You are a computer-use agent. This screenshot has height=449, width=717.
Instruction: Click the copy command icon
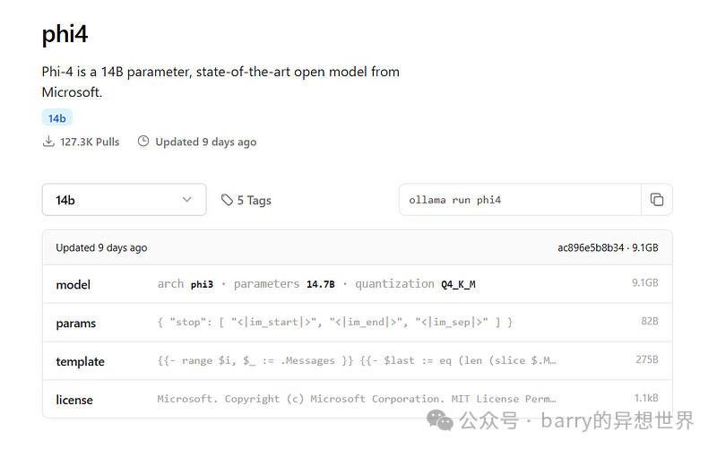(x=657, y=200)
